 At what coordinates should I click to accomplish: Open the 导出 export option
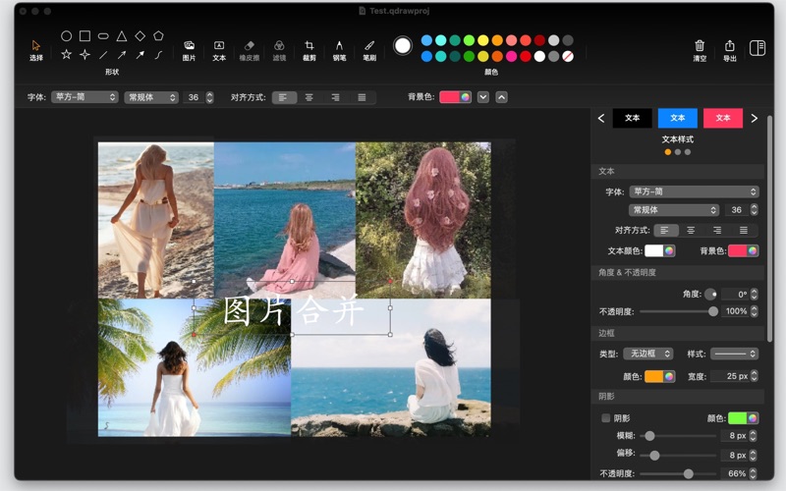(729, 49)
